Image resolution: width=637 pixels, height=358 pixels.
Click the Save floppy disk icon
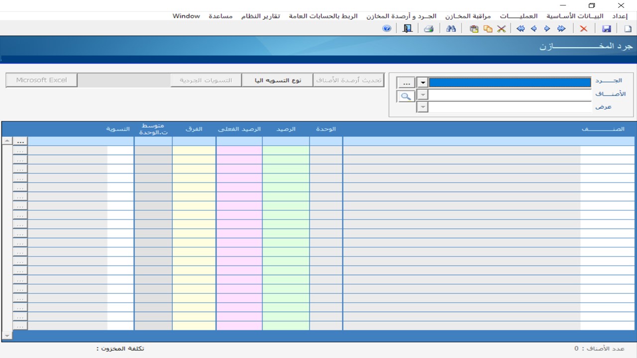606,29
